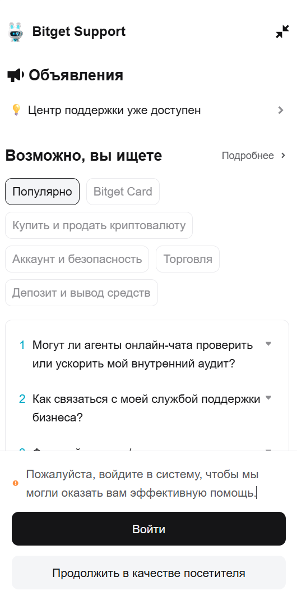Click the Bitget Support robot avatar icon
Image resolution: width=297 pixels, height=604 pixels.
pos(15,31)
